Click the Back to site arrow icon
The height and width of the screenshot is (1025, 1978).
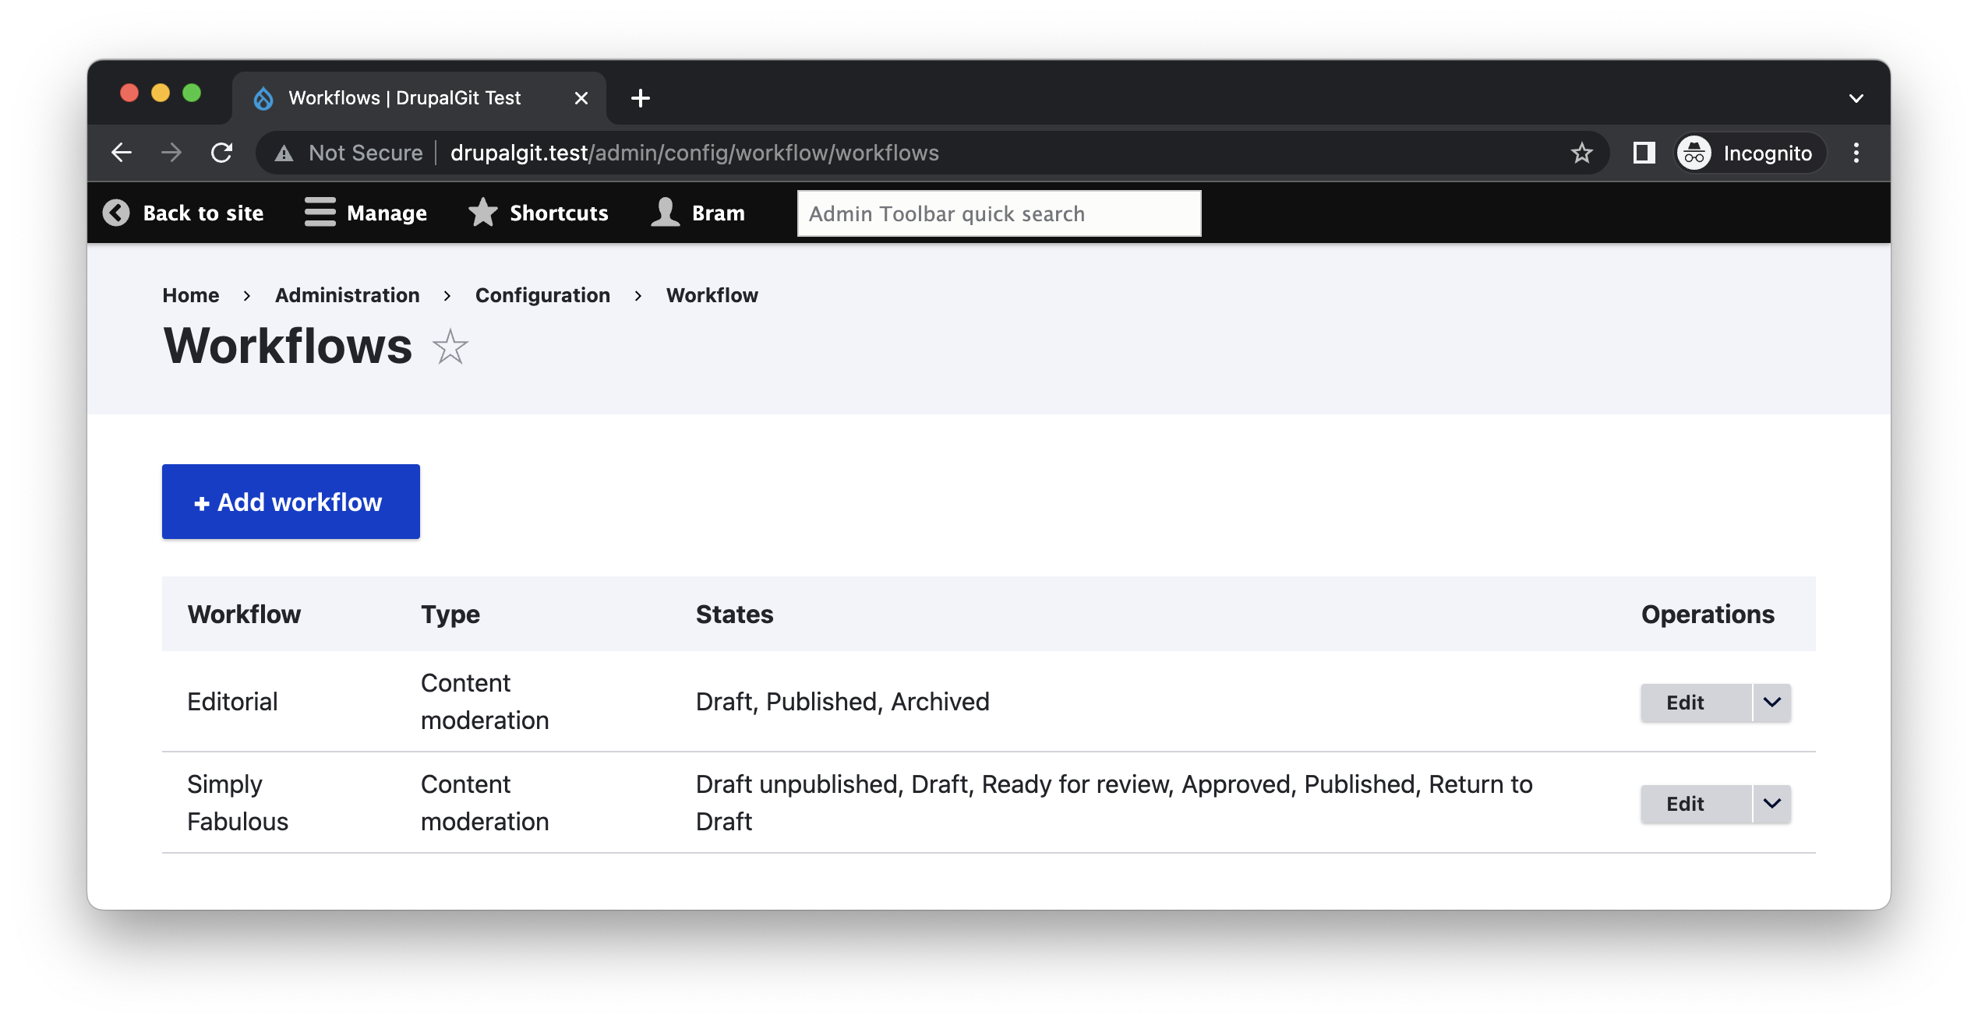coord(116,213)
